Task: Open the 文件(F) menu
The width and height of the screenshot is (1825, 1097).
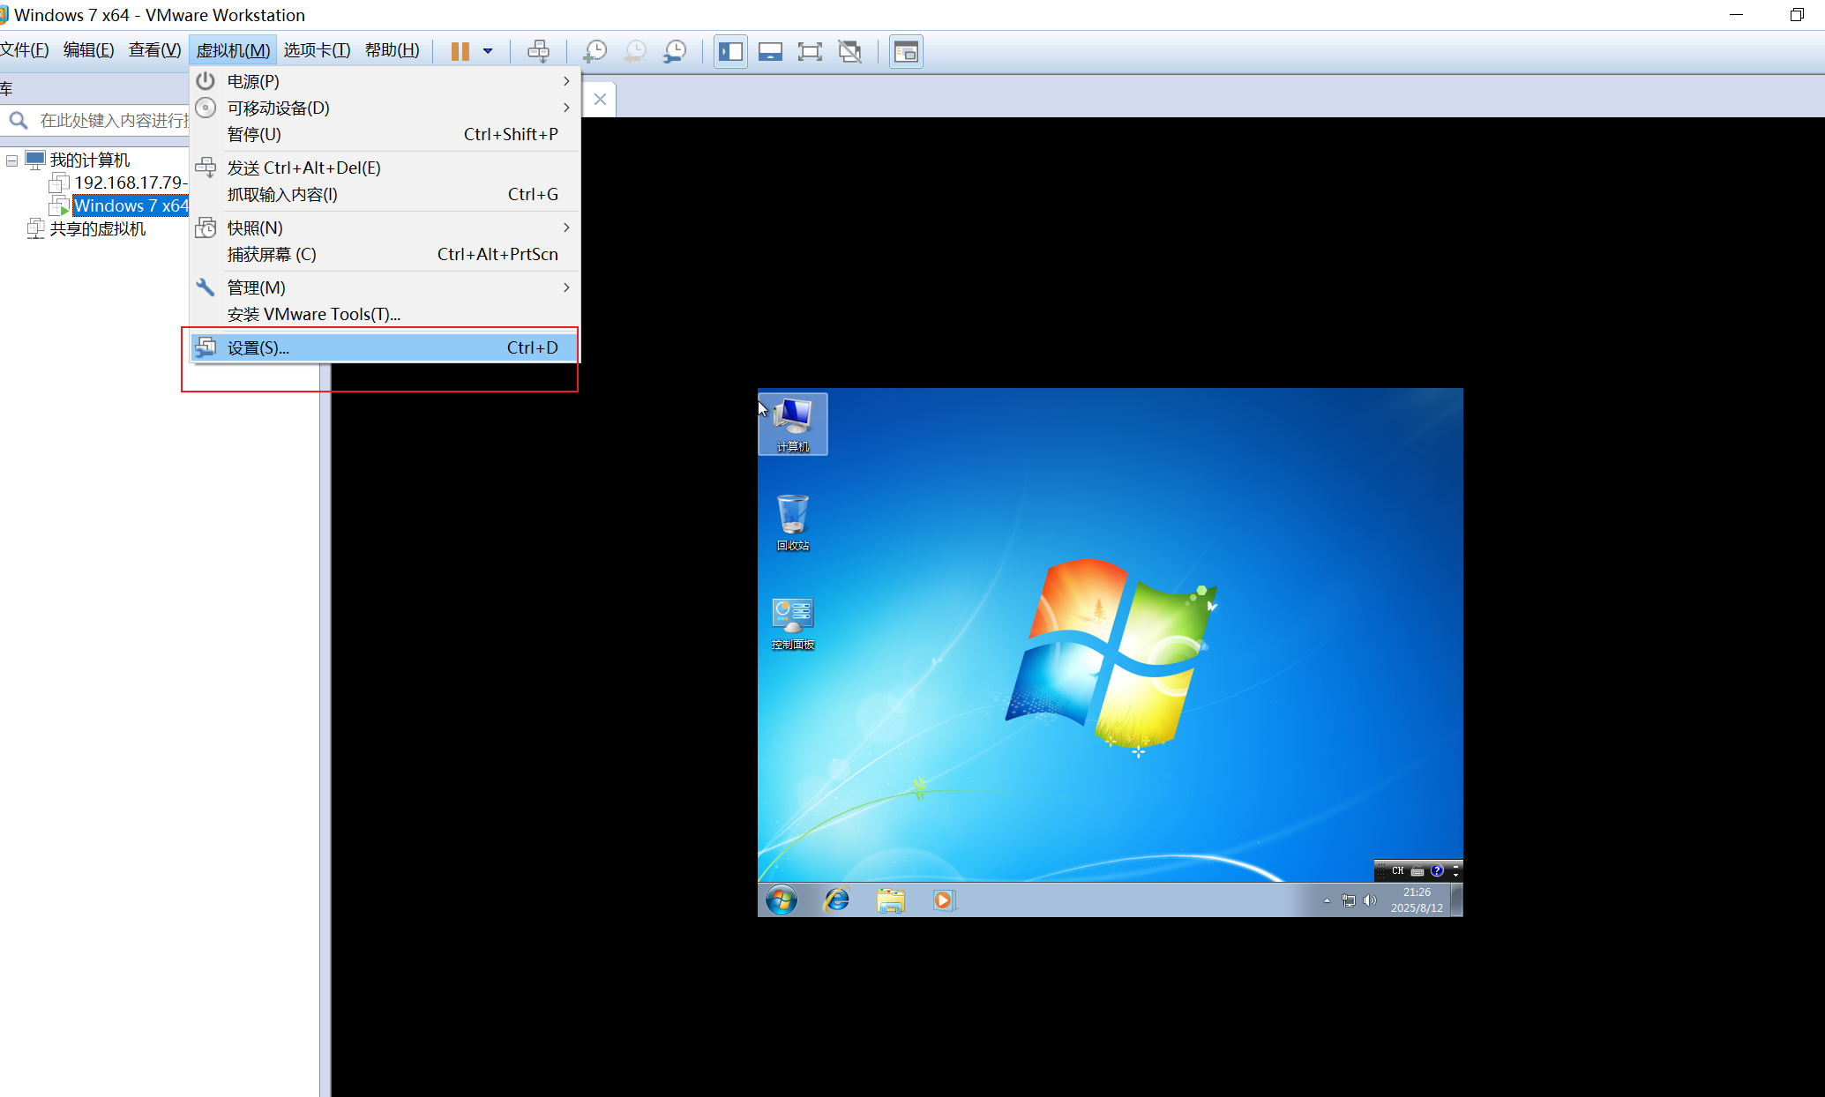Action: click(x=25, y=50)
